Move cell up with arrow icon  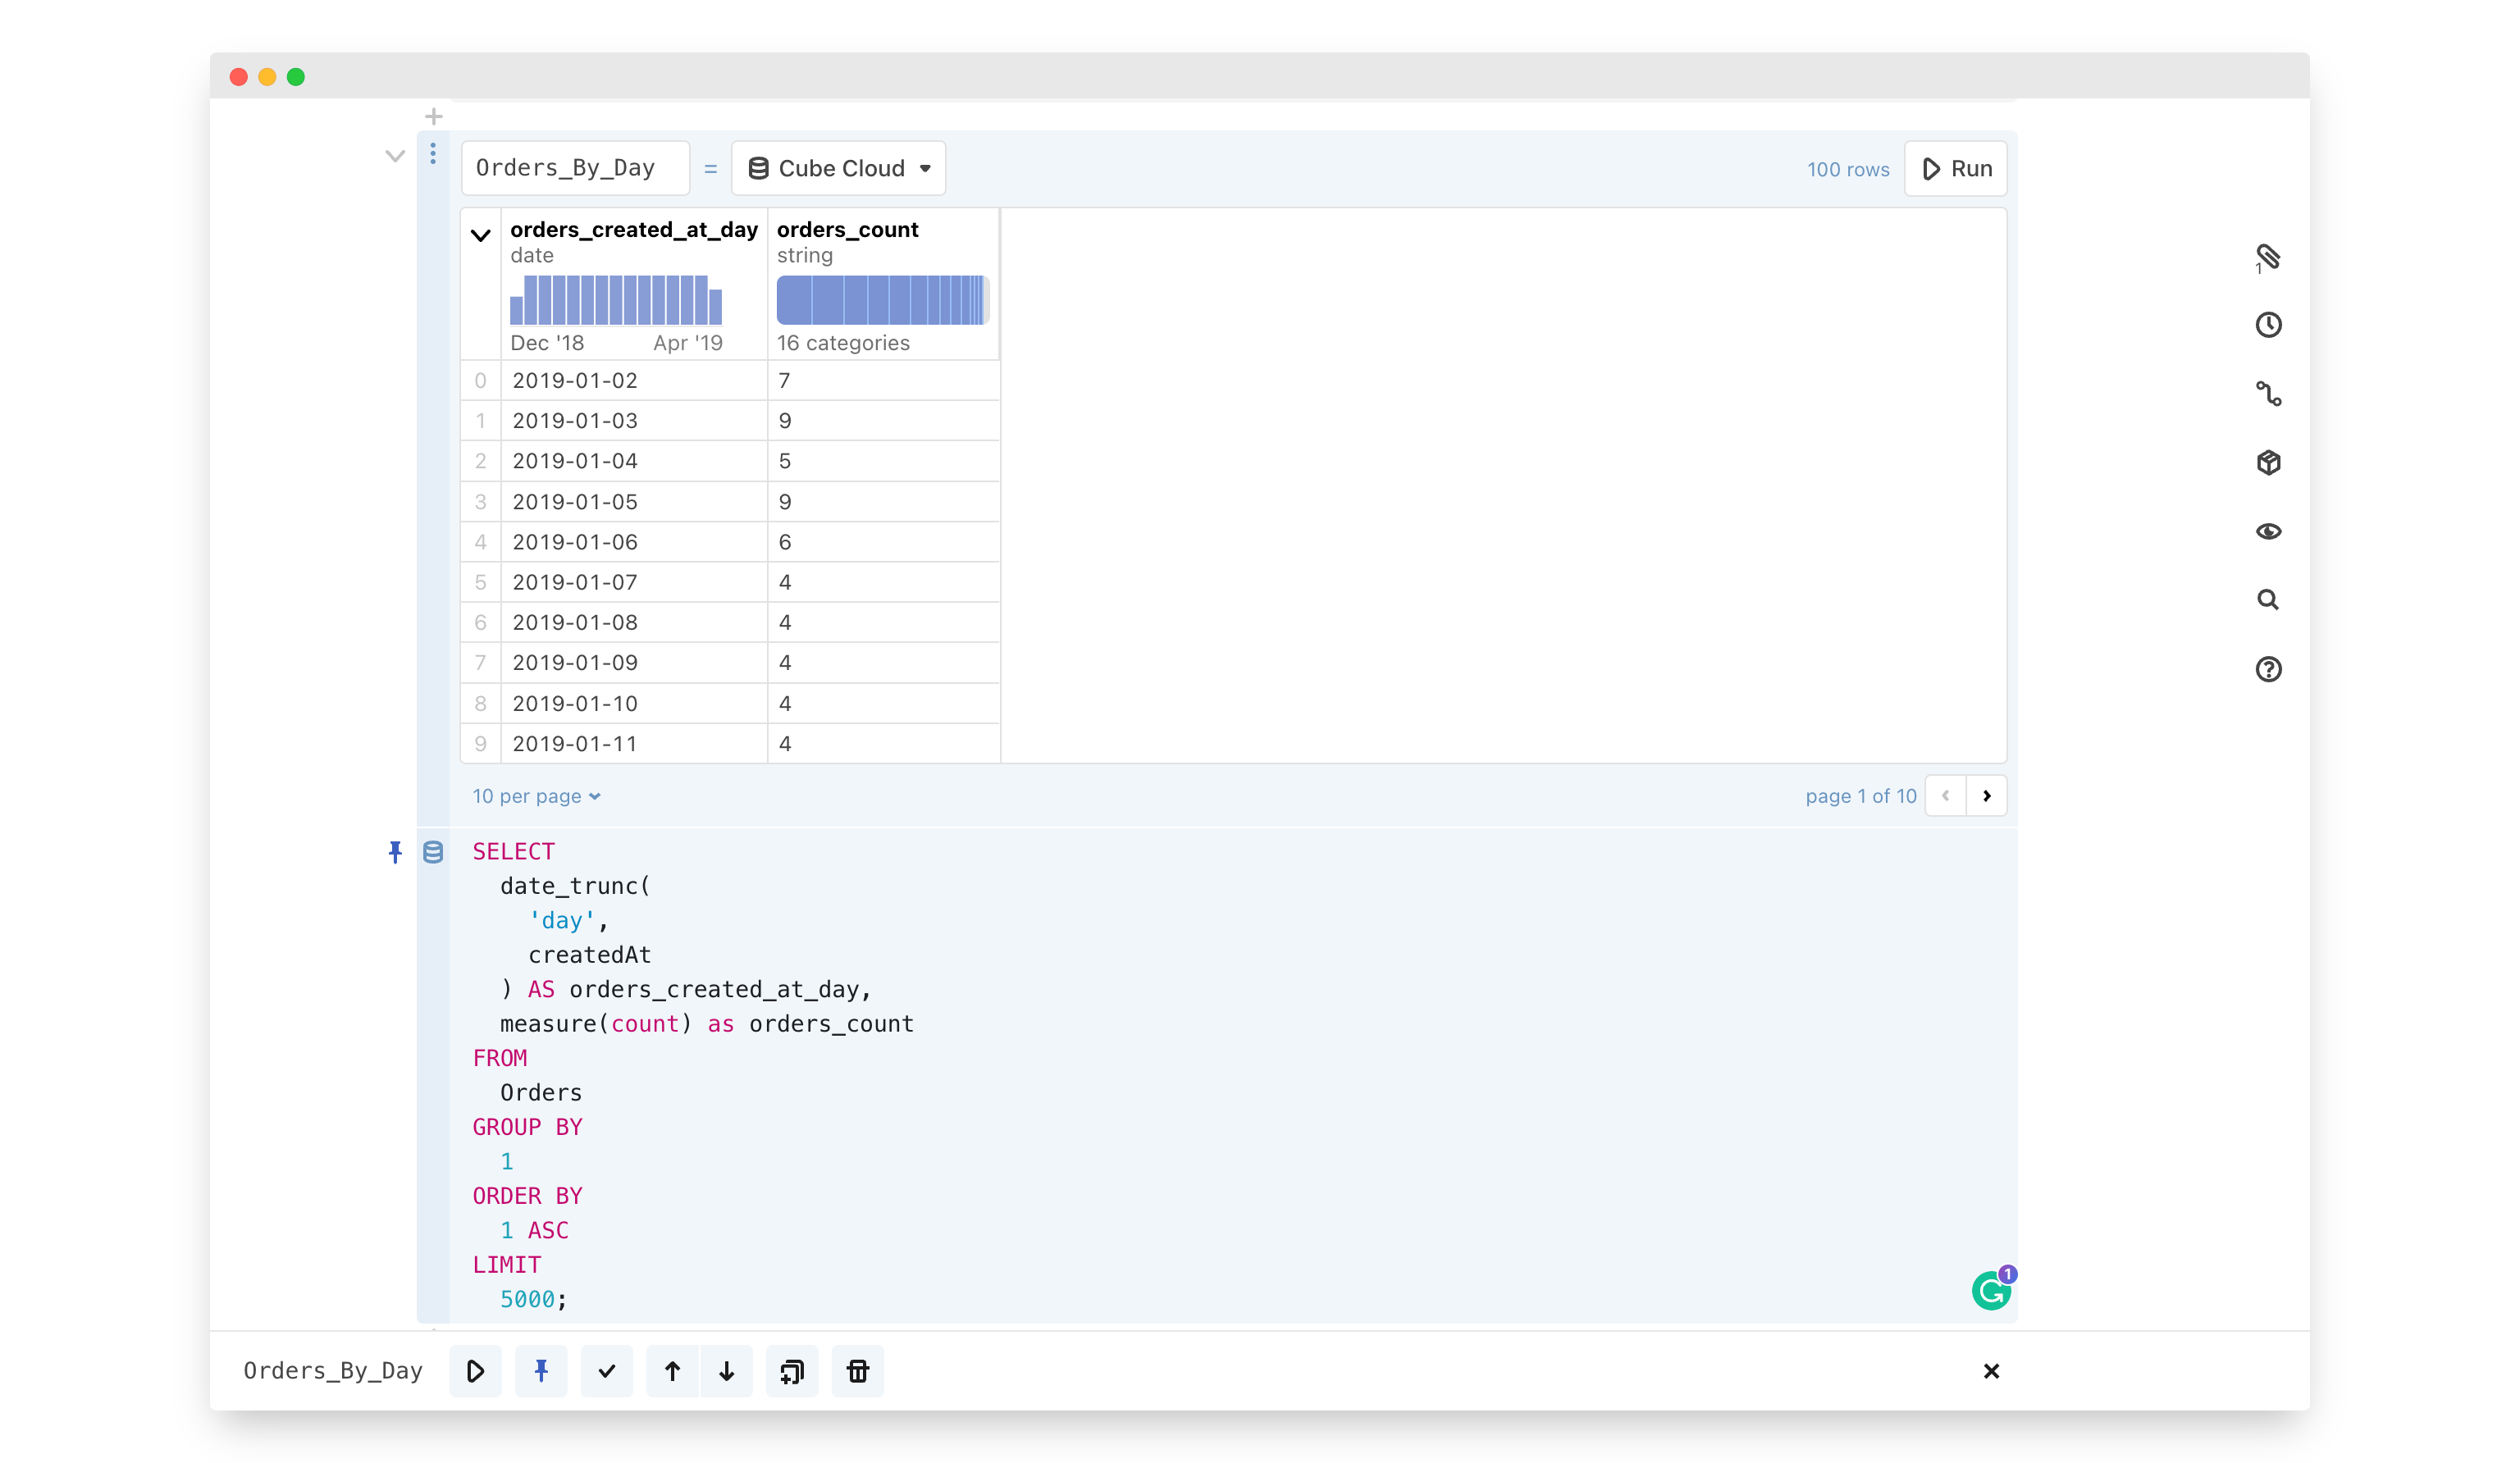point(672,1370)
